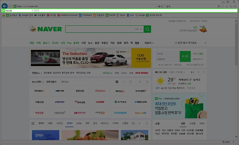Check the 로그인 상태 유지 checkbox
Screen dimensions: 239x145
click(x=157, y=65)
